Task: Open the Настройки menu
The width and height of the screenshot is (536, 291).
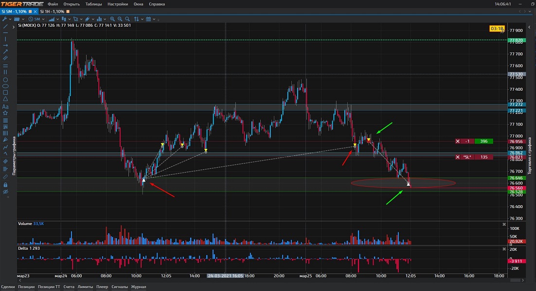Action: [x=118, y=4]
